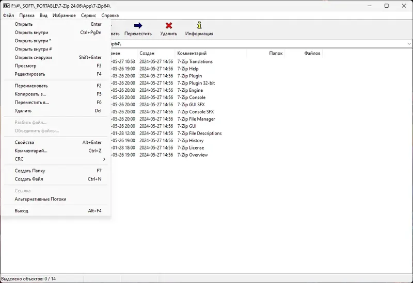Open Комментарий... menu entry
Viewport: 413px width, 283px height.
pyautogui.click(x=56, y=151)
